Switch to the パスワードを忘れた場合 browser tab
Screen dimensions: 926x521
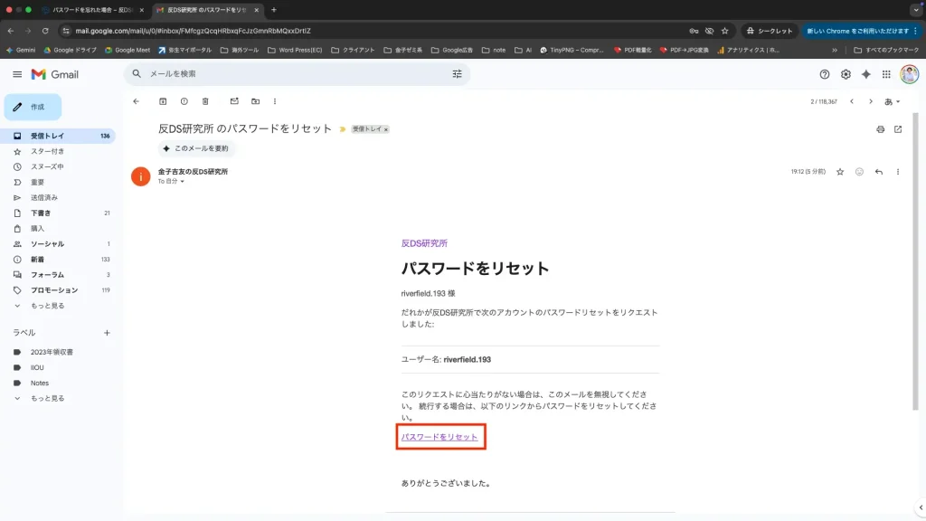click(x=90, y=10)
